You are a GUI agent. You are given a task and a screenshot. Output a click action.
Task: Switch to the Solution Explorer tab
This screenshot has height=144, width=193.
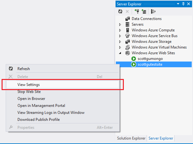(x=131, y=138)
